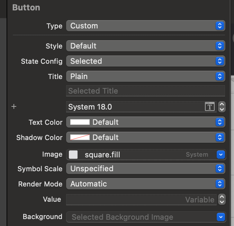Open the Render Mode dropdown showing Automatic
The image size is (234, 226).
[x=145, y=184]
